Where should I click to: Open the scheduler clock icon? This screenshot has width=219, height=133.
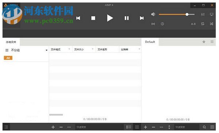click(x=162, y=24)
